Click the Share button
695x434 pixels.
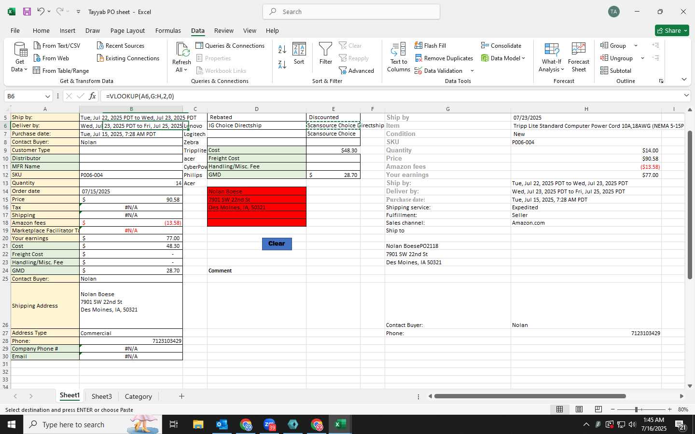[x=672, y=30]
